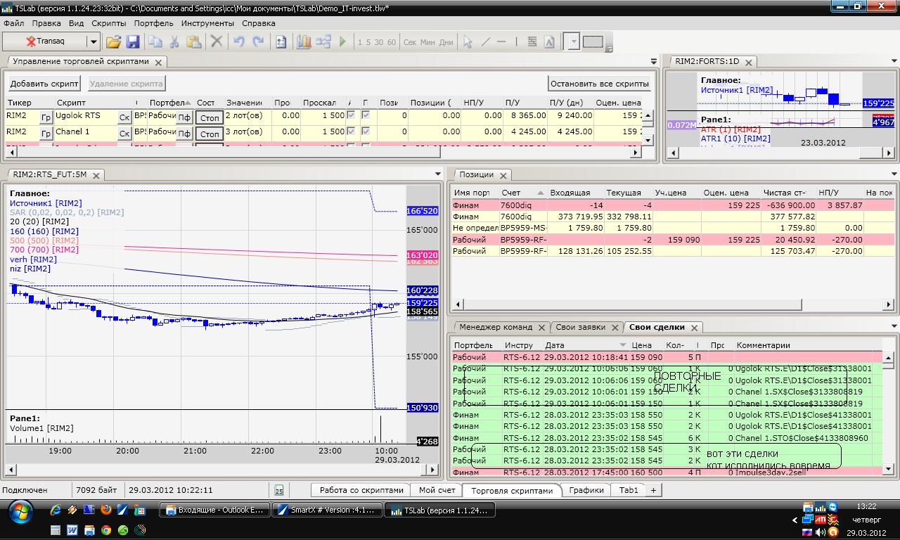Toggle second checkbox in Ugolok RTS row
This screenshot has width=900, height=540.
coord(366,115)
